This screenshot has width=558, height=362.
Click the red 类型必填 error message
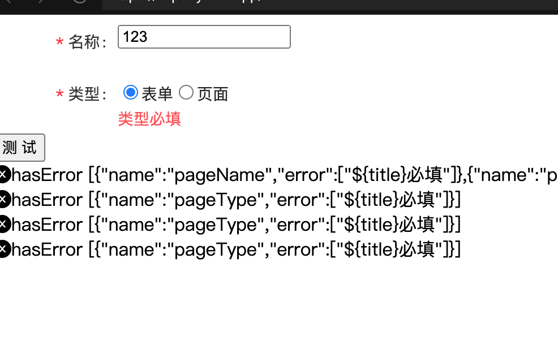[148, 119]
